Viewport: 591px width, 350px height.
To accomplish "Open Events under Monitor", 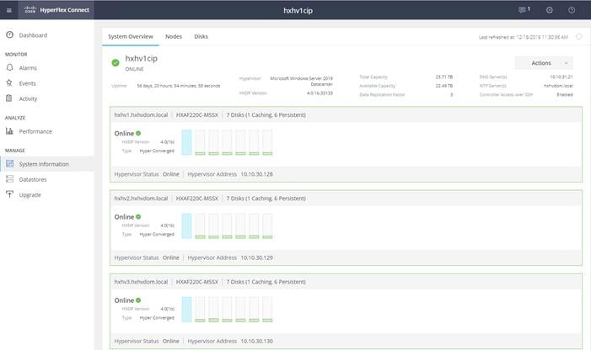I will click(x=28, y=83).
